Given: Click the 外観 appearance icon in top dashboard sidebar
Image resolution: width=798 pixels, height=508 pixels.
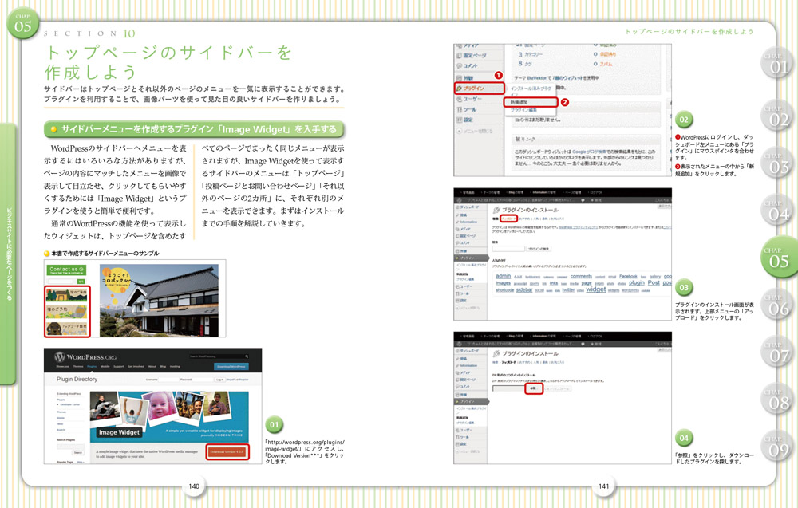Looking at the screenshot, I should (x=459, y=78).
